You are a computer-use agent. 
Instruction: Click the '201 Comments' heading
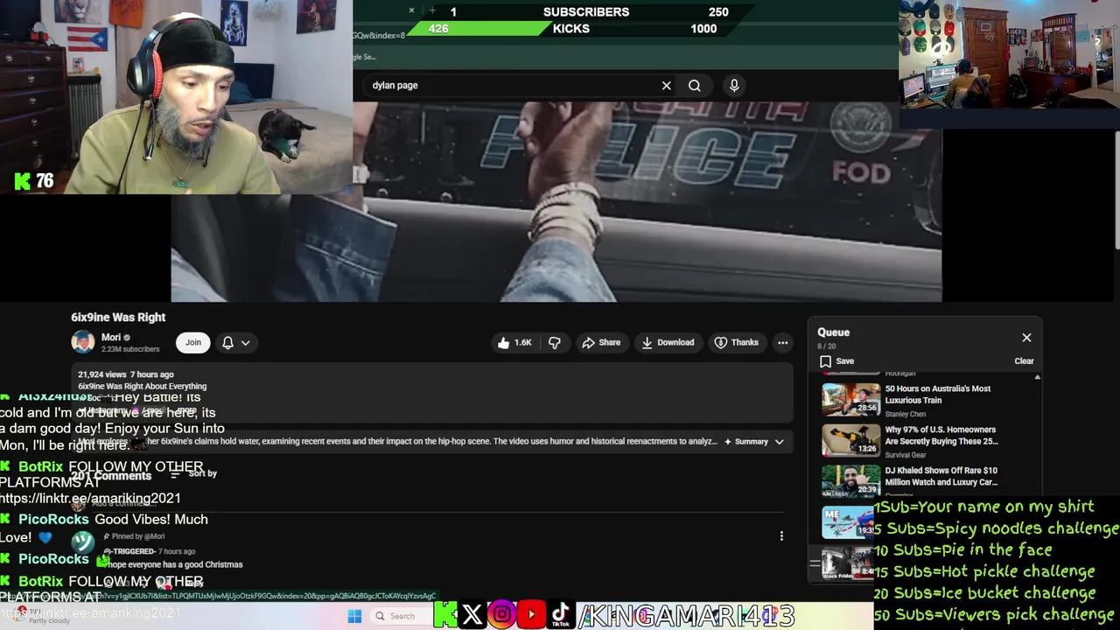point(111,476)
